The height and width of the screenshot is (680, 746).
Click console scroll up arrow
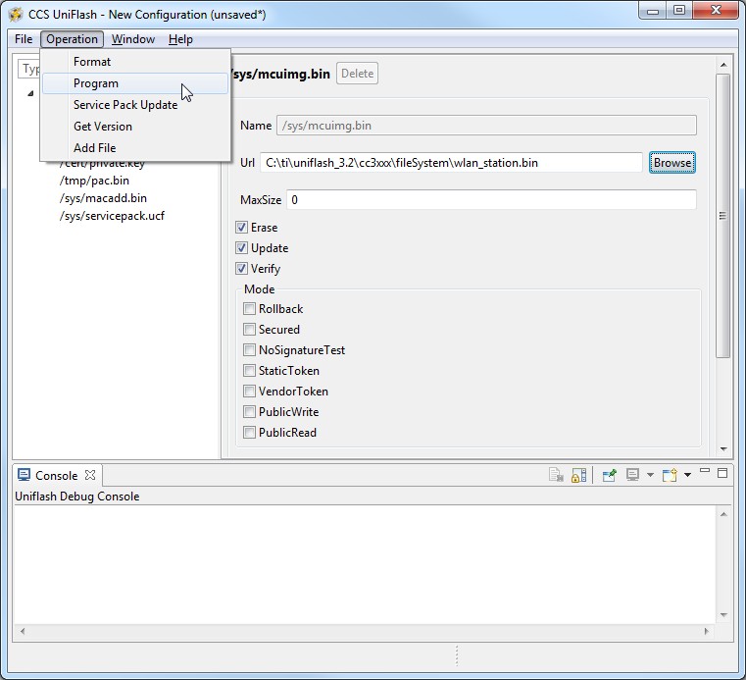(x=723, y=514)
